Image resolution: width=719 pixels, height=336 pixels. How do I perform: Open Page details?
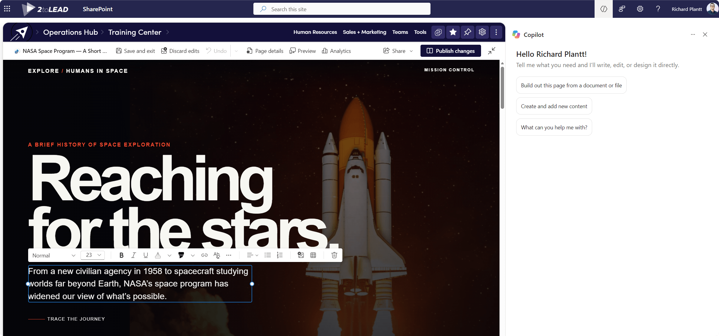pyautogui.click(x=265, y=51)
